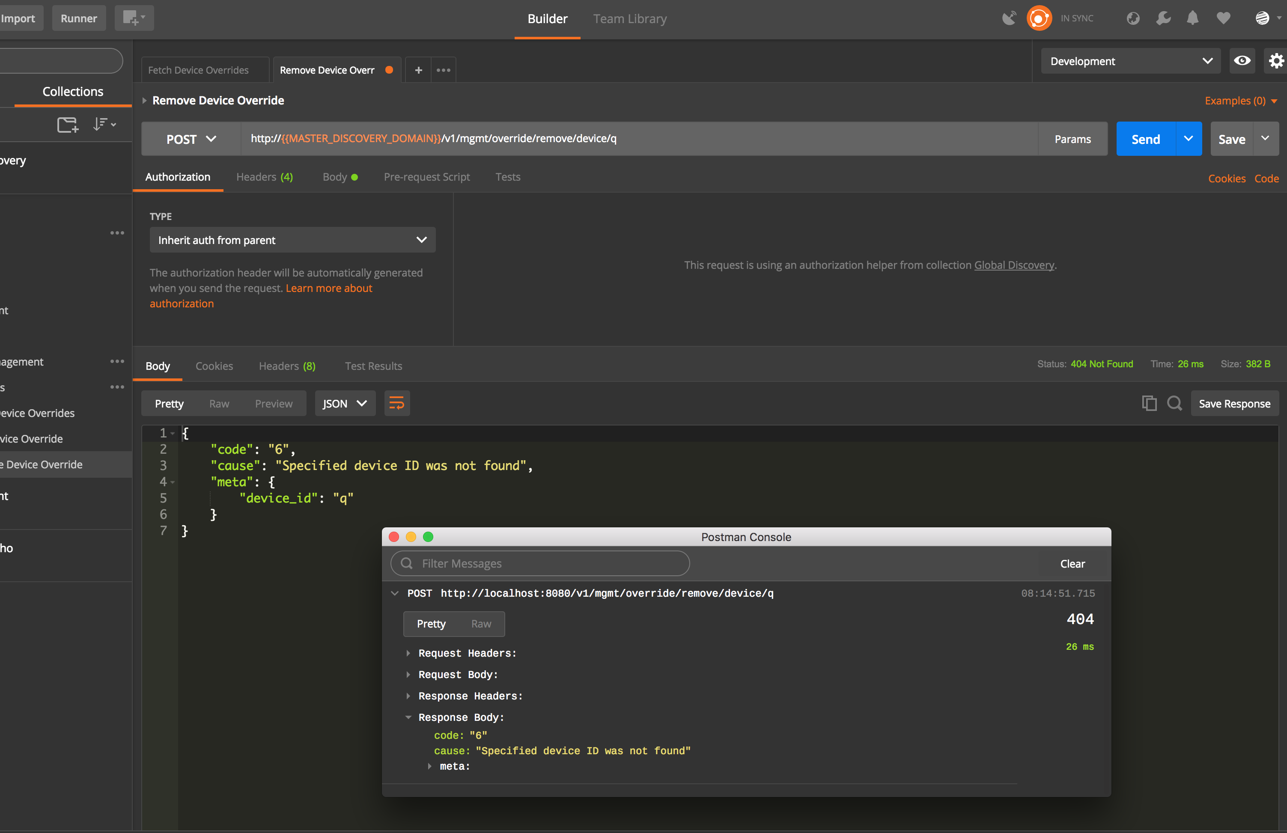
Task: Expand the meta entry in console
Action: tap(430, 766)
